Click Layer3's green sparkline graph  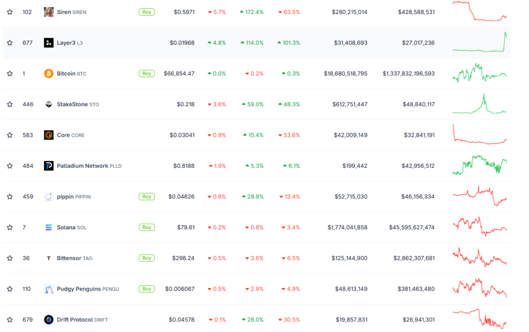coord(479,43)
